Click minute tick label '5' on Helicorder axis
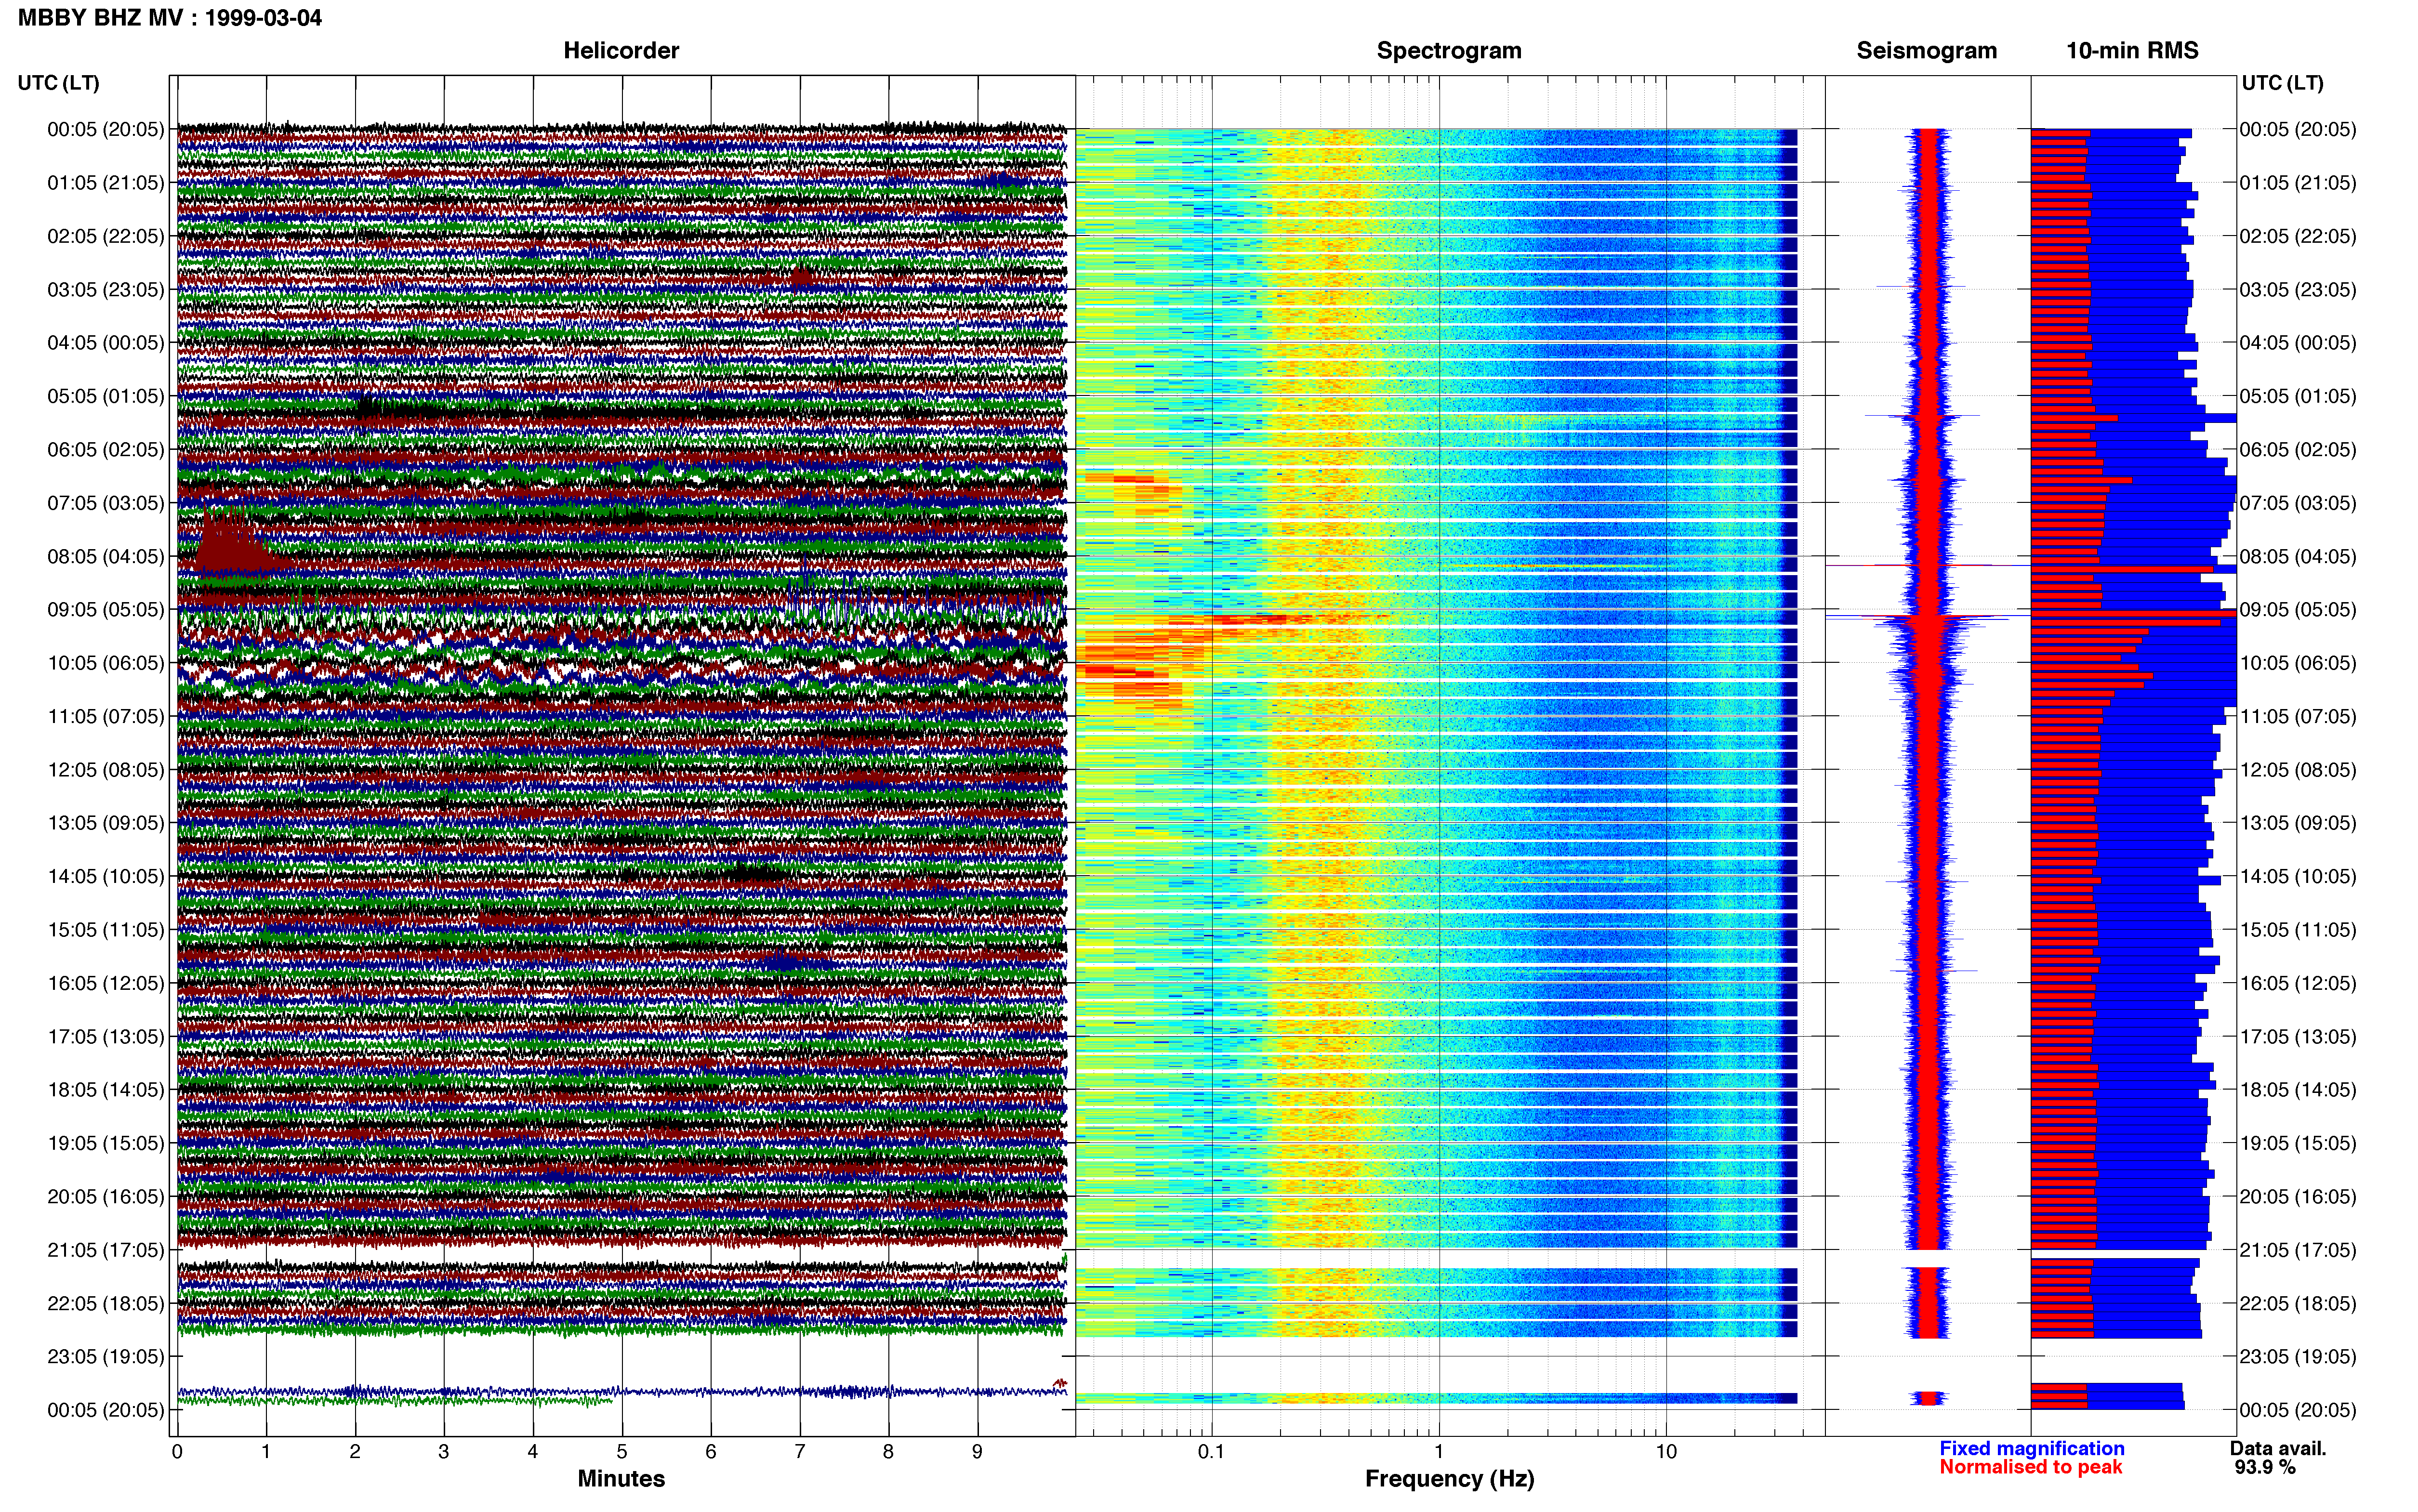This screenshot has width=2418, height=1512. click(x=622, y=1452)
